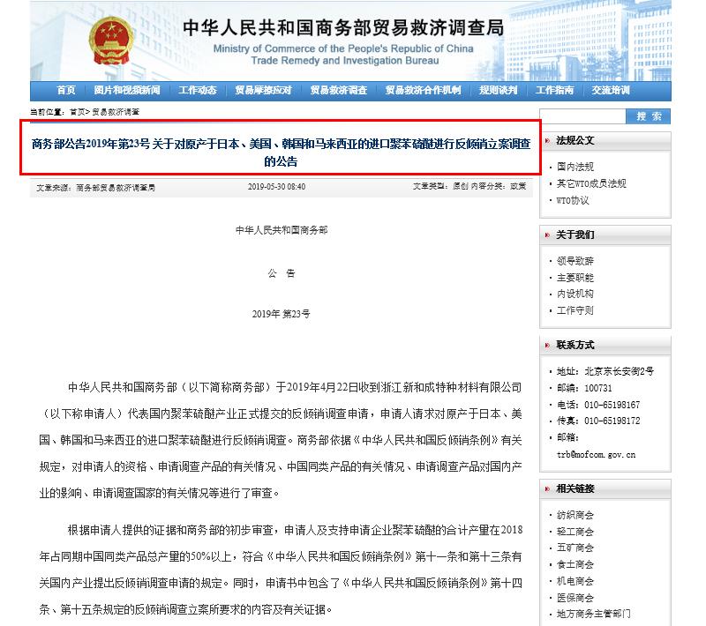
Task: Open the 关于我们 section heading
Action: [x=575, y=235]
